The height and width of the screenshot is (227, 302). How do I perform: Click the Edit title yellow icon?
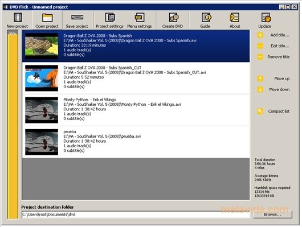(x=260, y=46)
